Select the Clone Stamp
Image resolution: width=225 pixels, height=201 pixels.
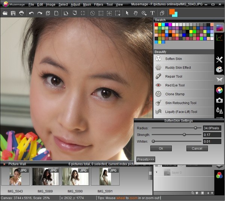click(184, 94)
